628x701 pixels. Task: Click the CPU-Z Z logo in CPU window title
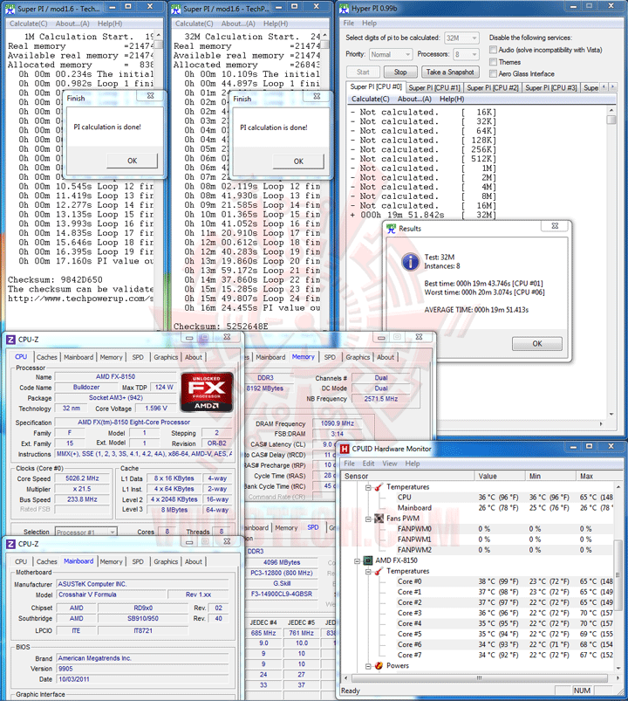(x=10, y=340)
